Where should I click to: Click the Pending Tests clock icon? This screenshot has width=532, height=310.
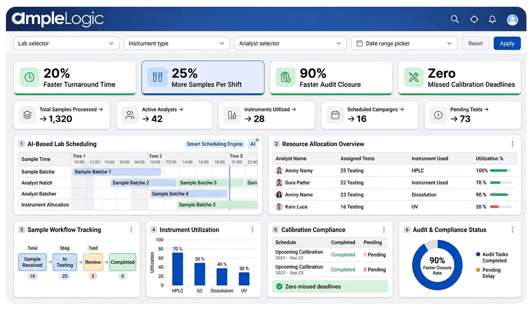tap(438, 115)
